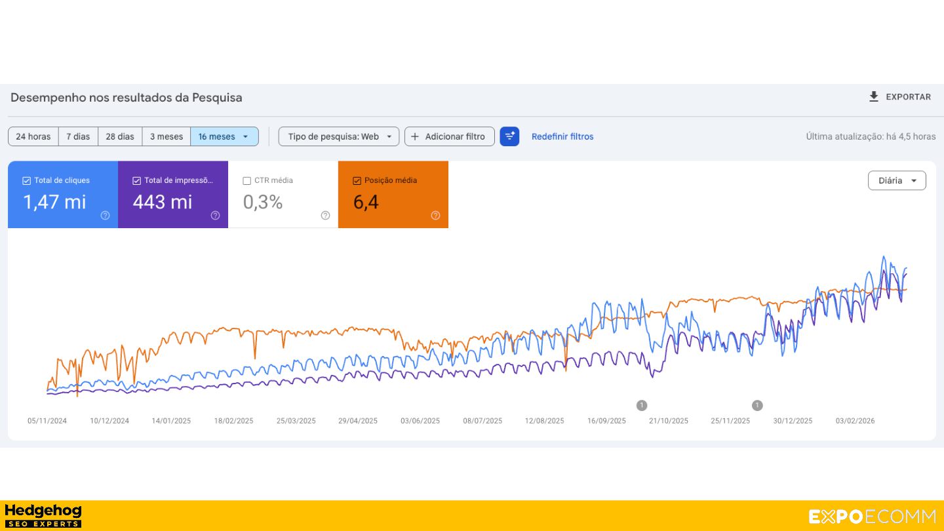Open help icon on Total de cliques card
Image resolution: width=944 pixels, height=531 pixels.
point(105,215)
